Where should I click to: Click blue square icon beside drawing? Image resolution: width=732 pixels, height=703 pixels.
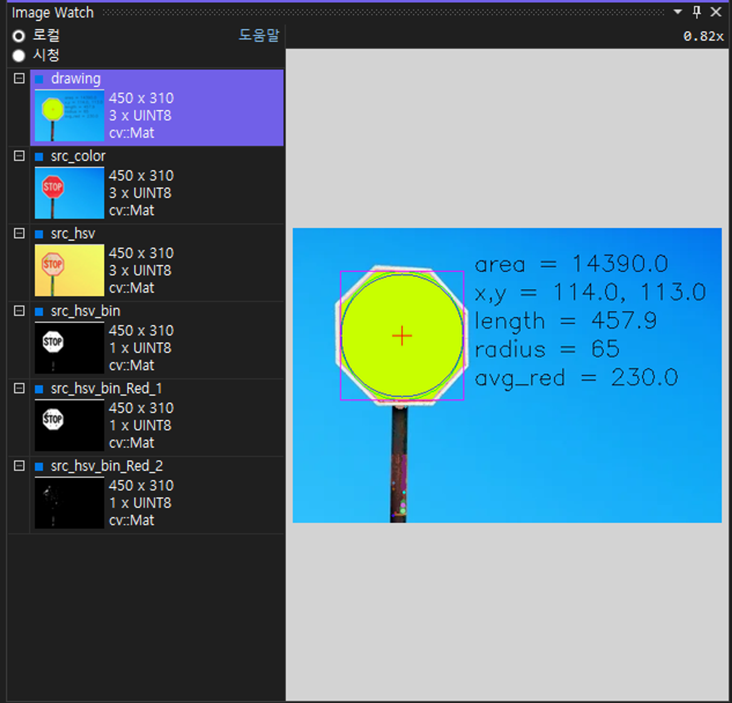39,79
